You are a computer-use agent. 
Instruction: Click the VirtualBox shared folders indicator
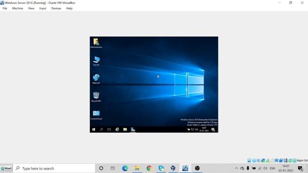click(x=272, y=161)
